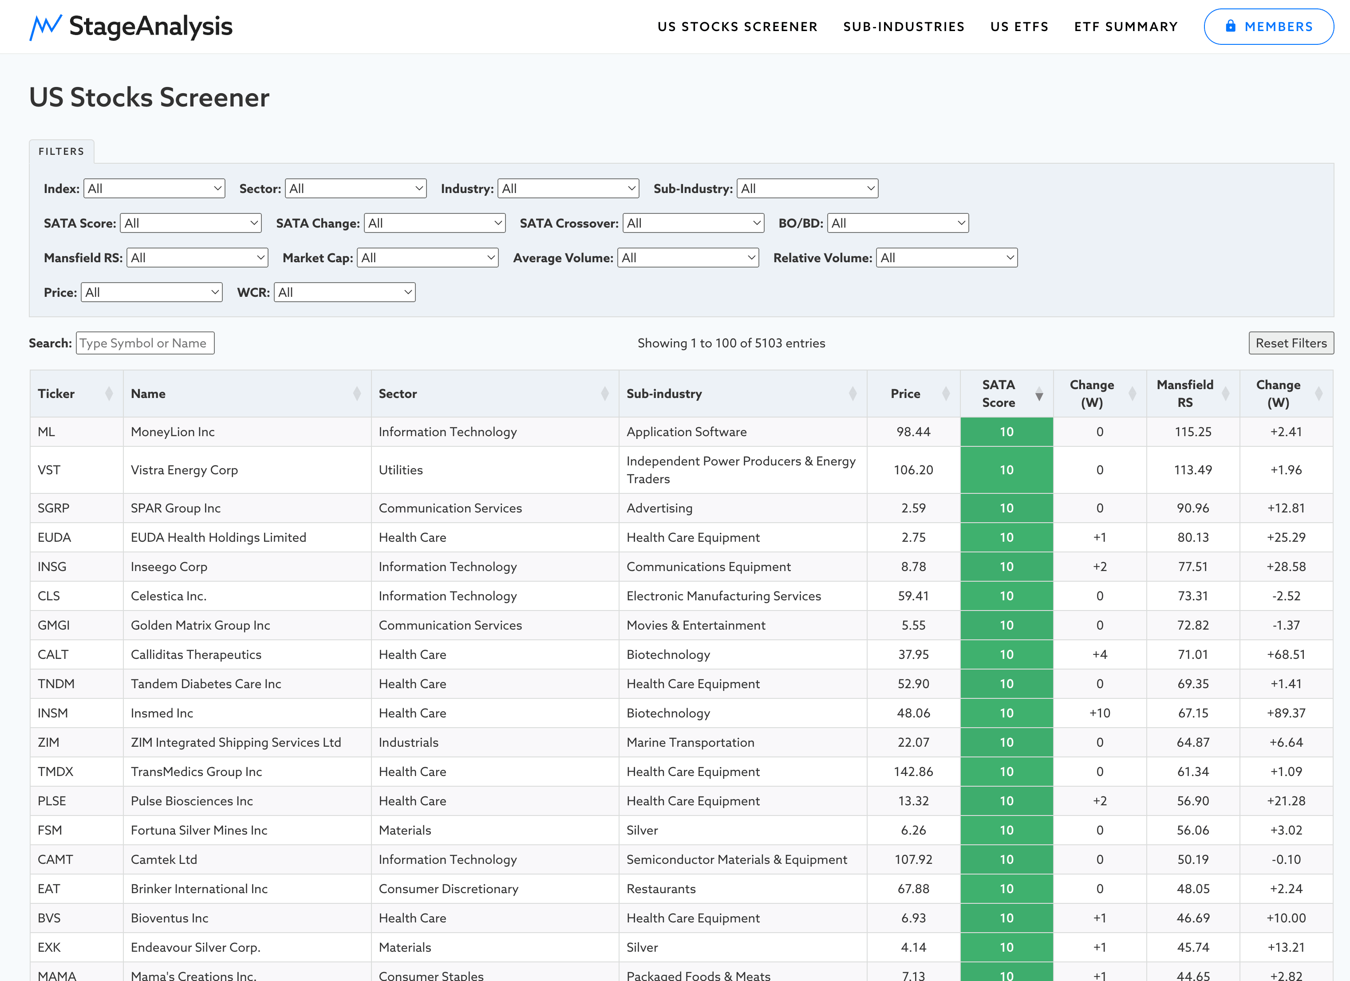Click Utilities sector cell for VST
1350x981 pixels.
pyautogui.click(x=495, y=470)
